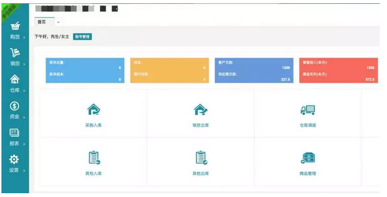Viewport: 387px width, 197px height.
Task: Click the 账号管理 button
Action: (82, 36)
